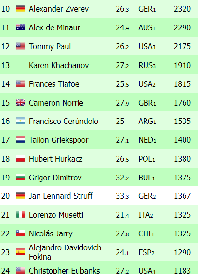Click the Australian flag next to Alex de Minaur

click(x=20, y=27)
